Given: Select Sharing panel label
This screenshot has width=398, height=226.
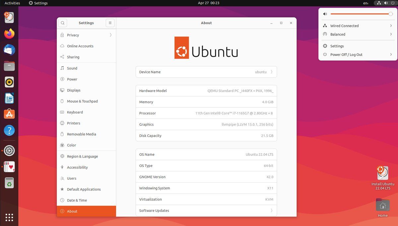Looking at the screenshot, I should pyautogui.click(x=73, y=57).
